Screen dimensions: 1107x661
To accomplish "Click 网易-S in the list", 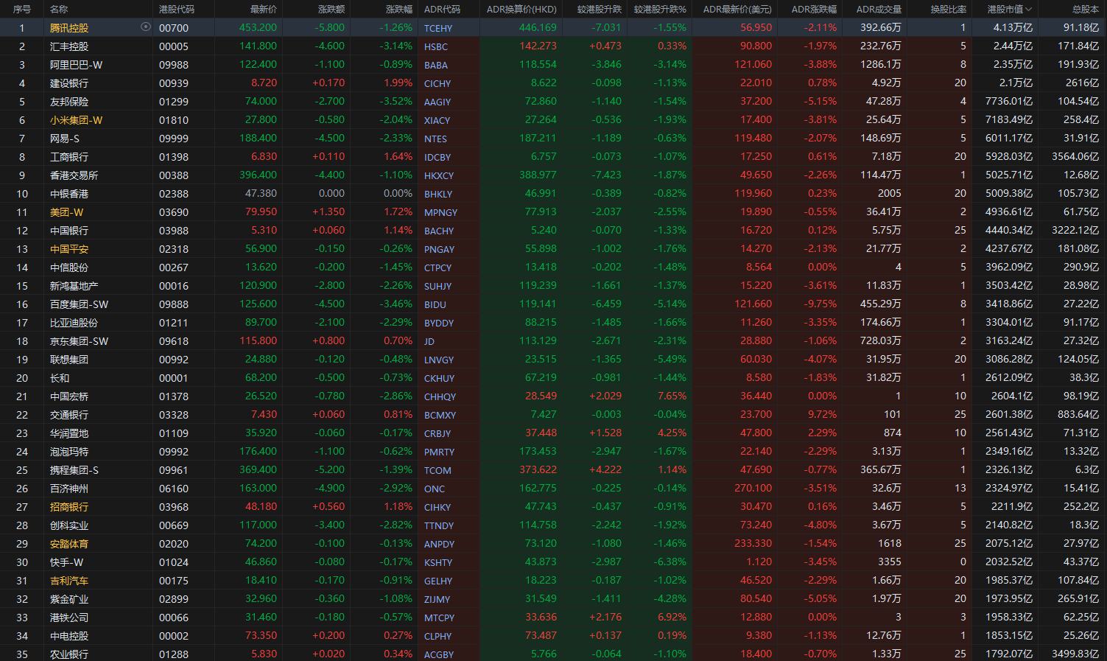I will point(65,138).
